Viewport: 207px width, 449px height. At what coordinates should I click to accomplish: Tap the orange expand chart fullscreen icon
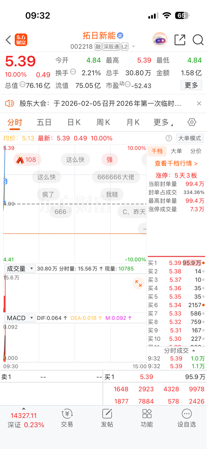(138, 283)
